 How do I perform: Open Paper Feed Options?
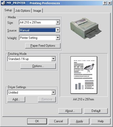tap(43, 46)
